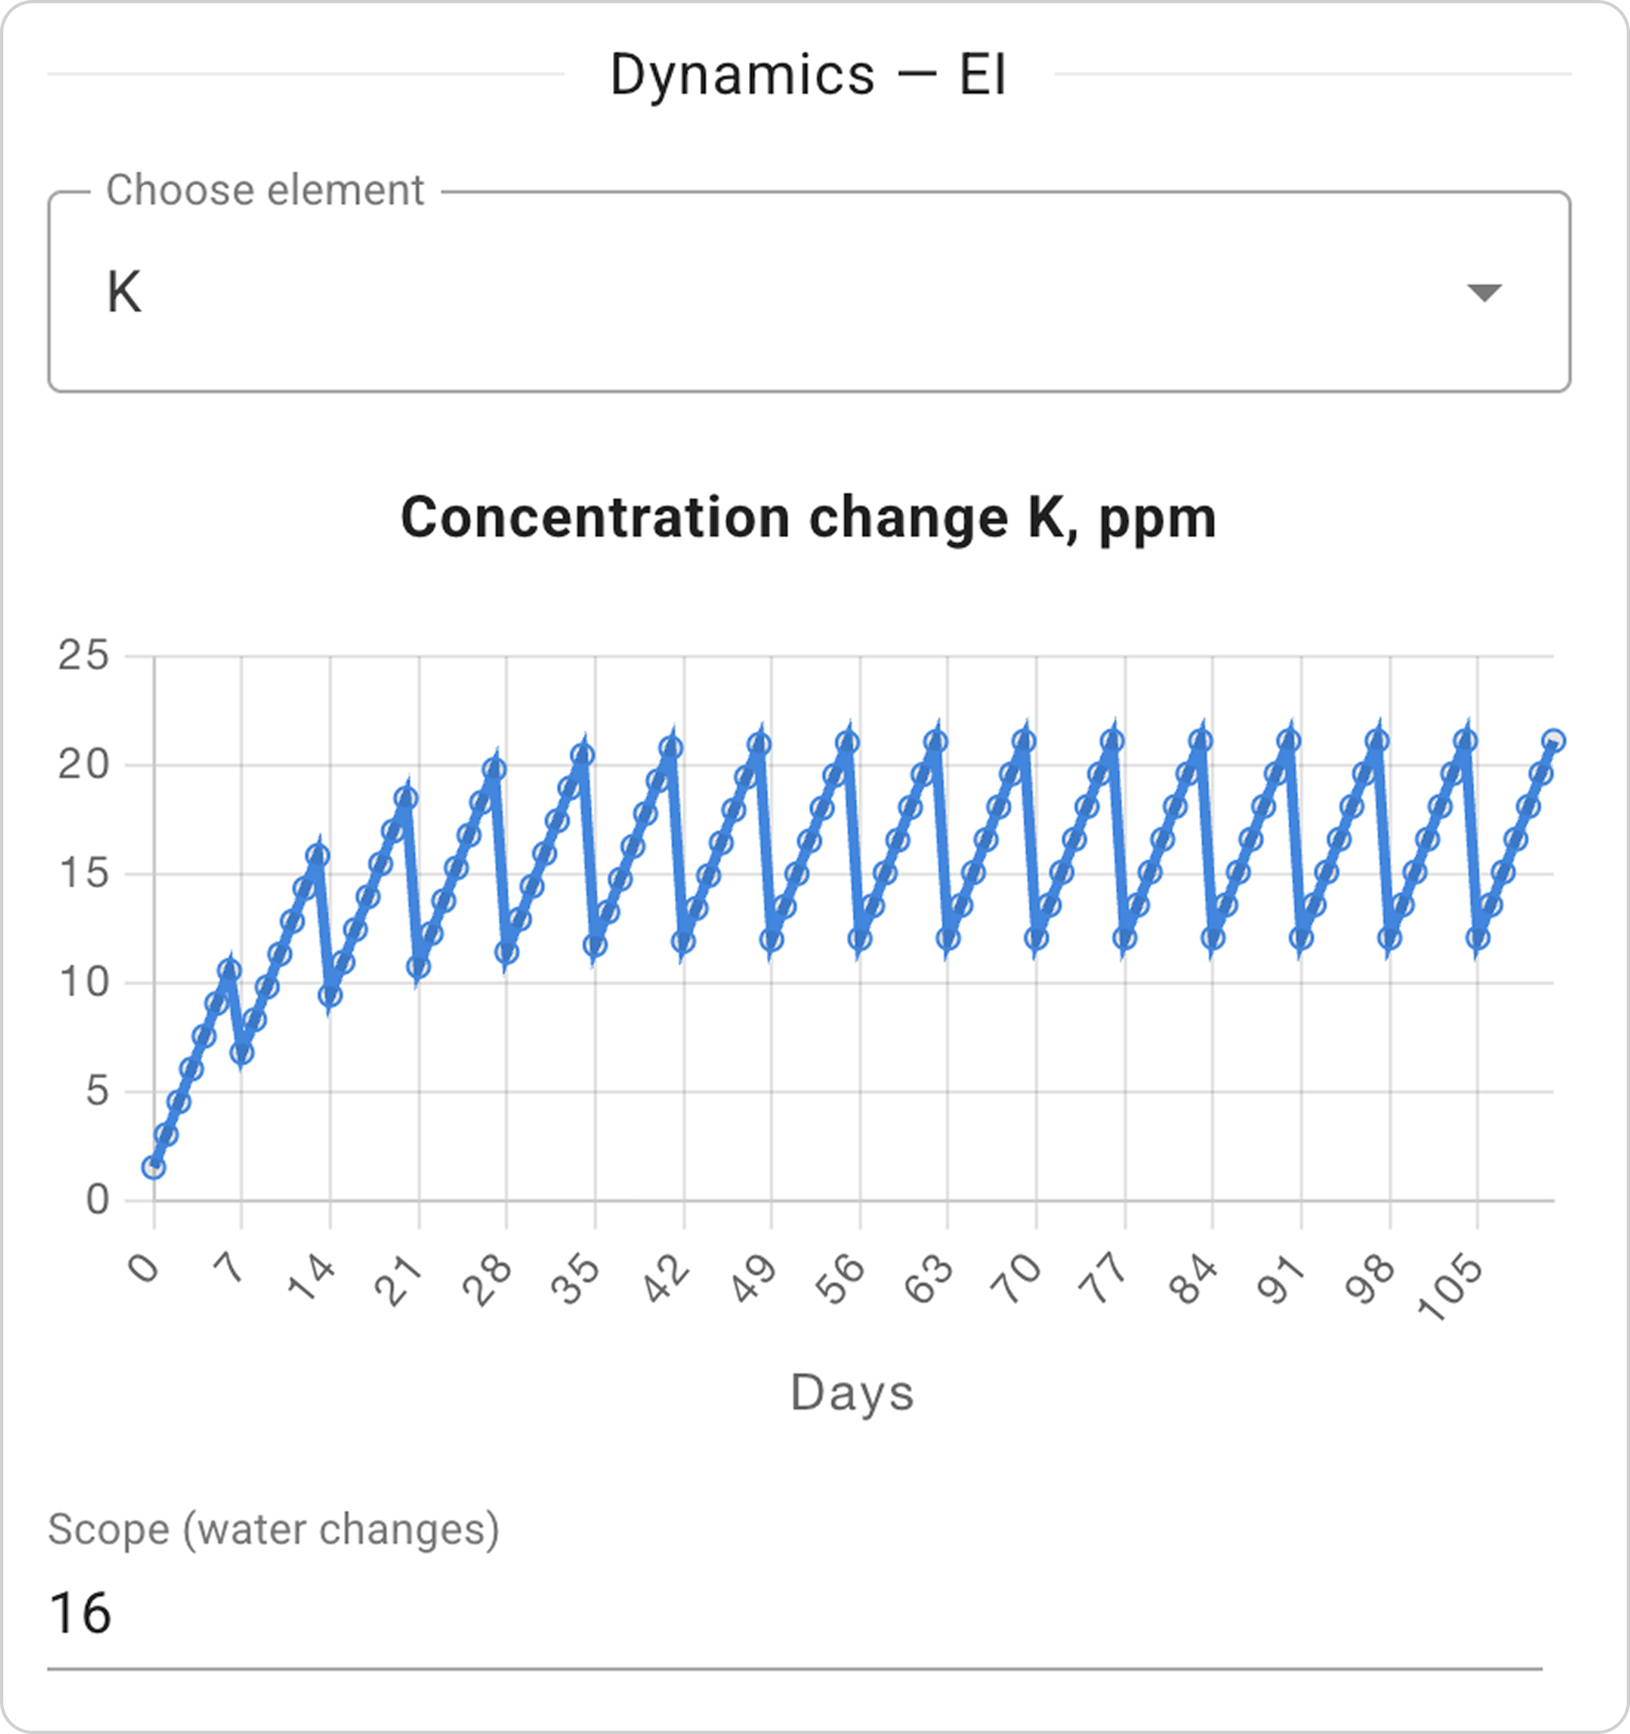1630x1734 pixels.
Task: Click the Dynamics — EI heading
Action: coord(808,75)
